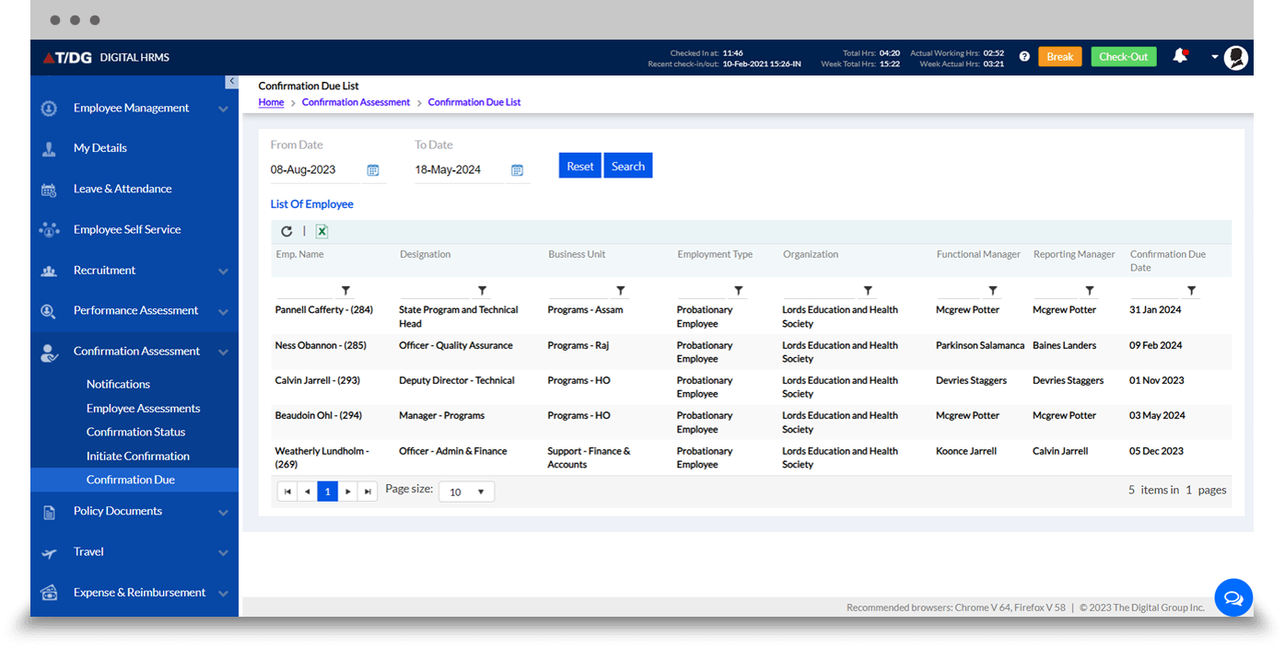Click the Reset button
The image size is (1285, 648).
[580, 166]
